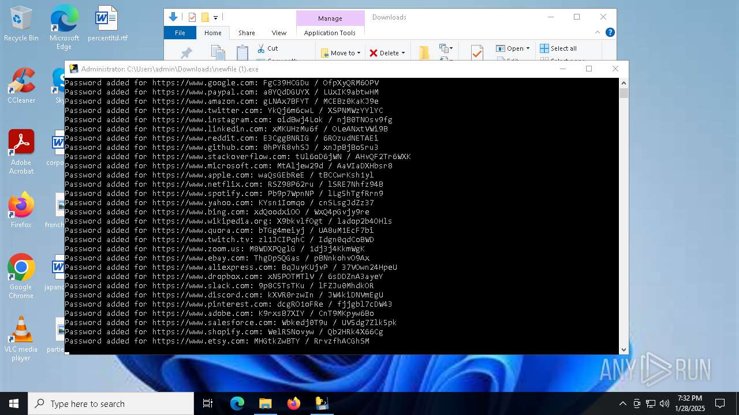Switch to the Share ribbon tab
This screenshot has height=415, width=739.
(247, 33)
